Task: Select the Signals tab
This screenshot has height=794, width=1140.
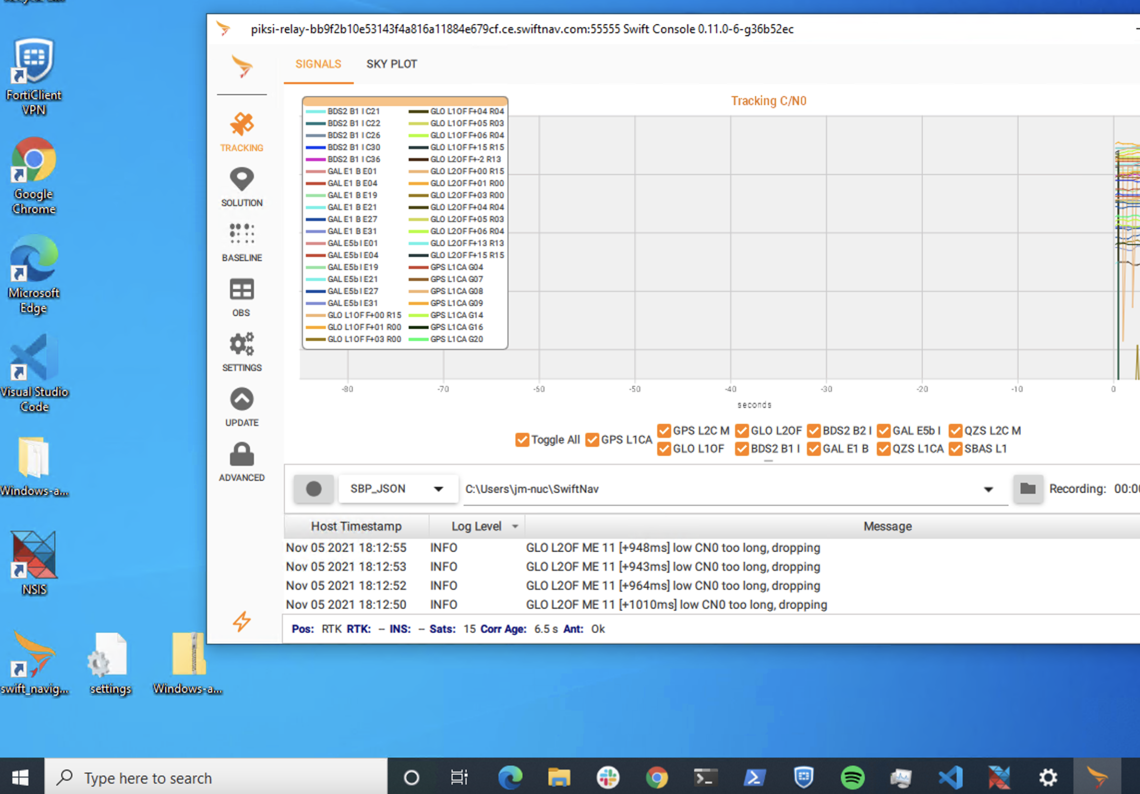Action: [318, 64]
